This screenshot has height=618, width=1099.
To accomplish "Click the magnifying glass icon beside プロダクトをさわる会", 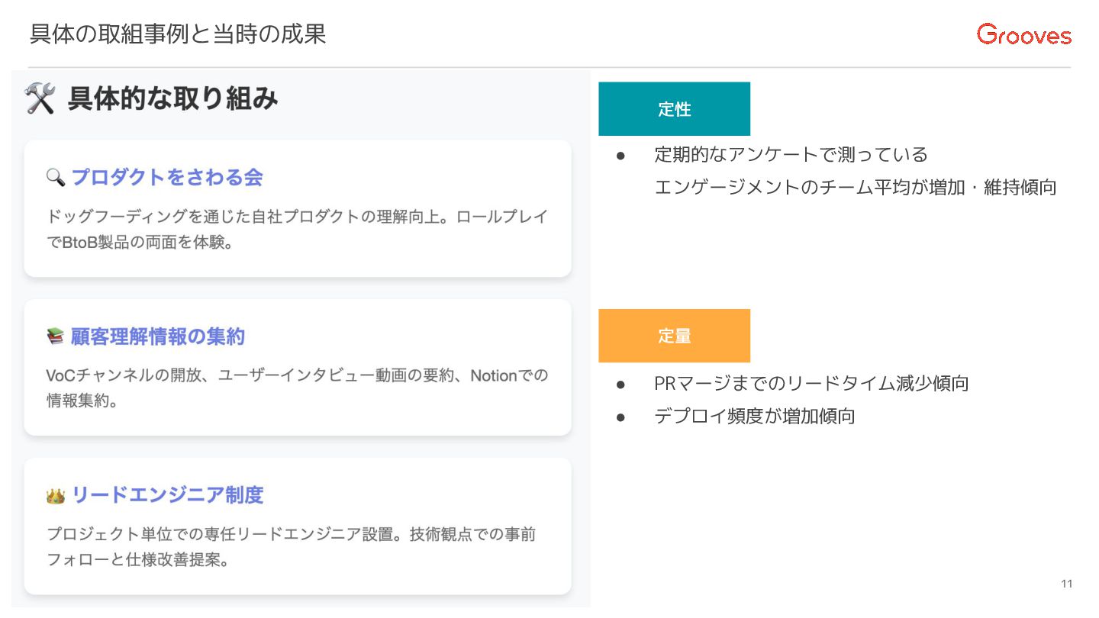I will click(56, 178).
